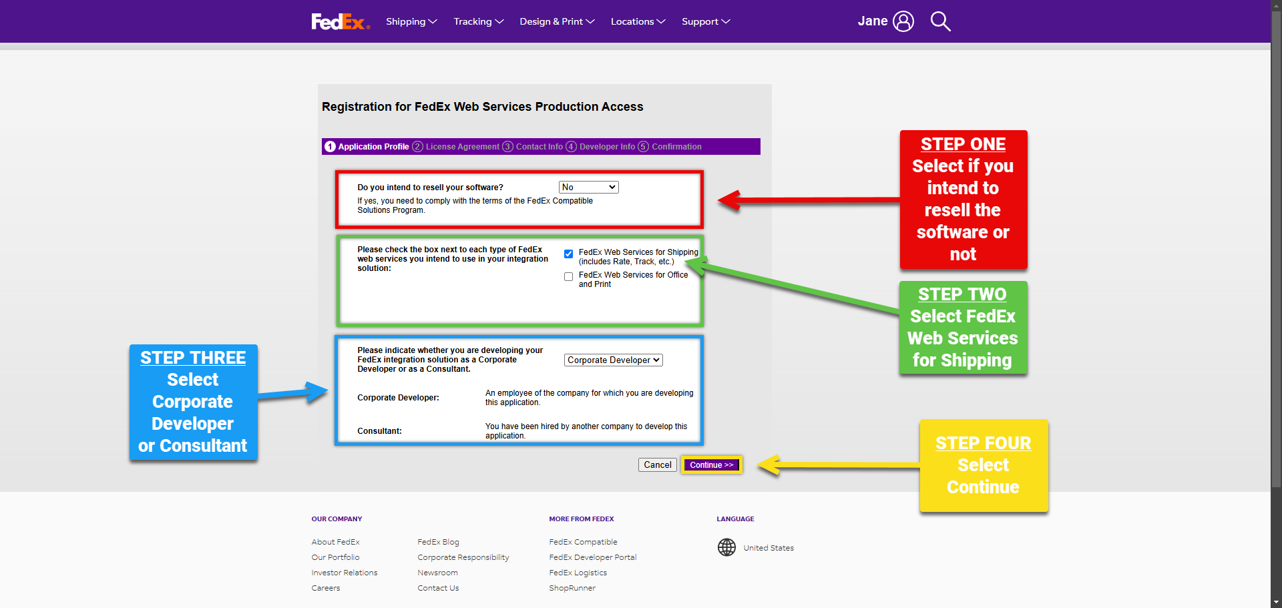This screenshot has width=1282, height=608.
Task: Open the Newsroom link
Action: click(437, 573)
